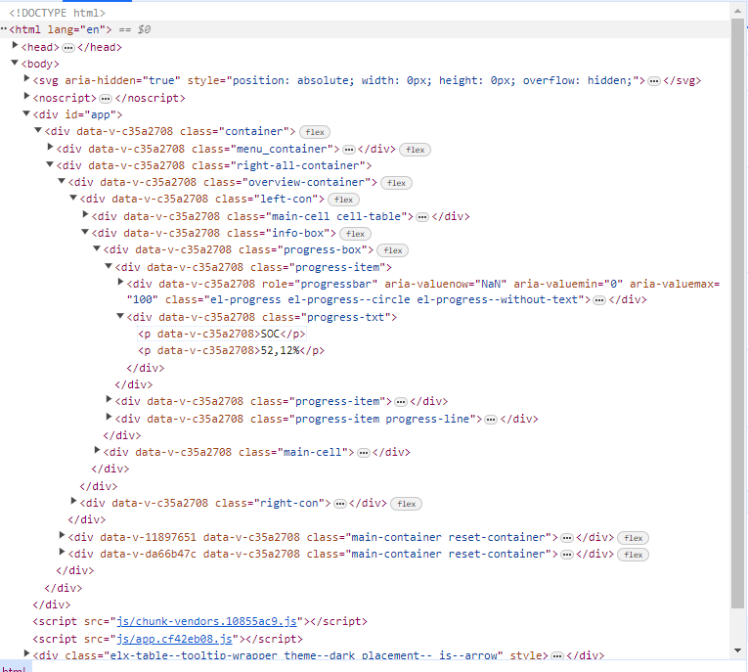Click ellipsis icon inside svg element
The image size is (748, 672).
(x=654, y=81)
